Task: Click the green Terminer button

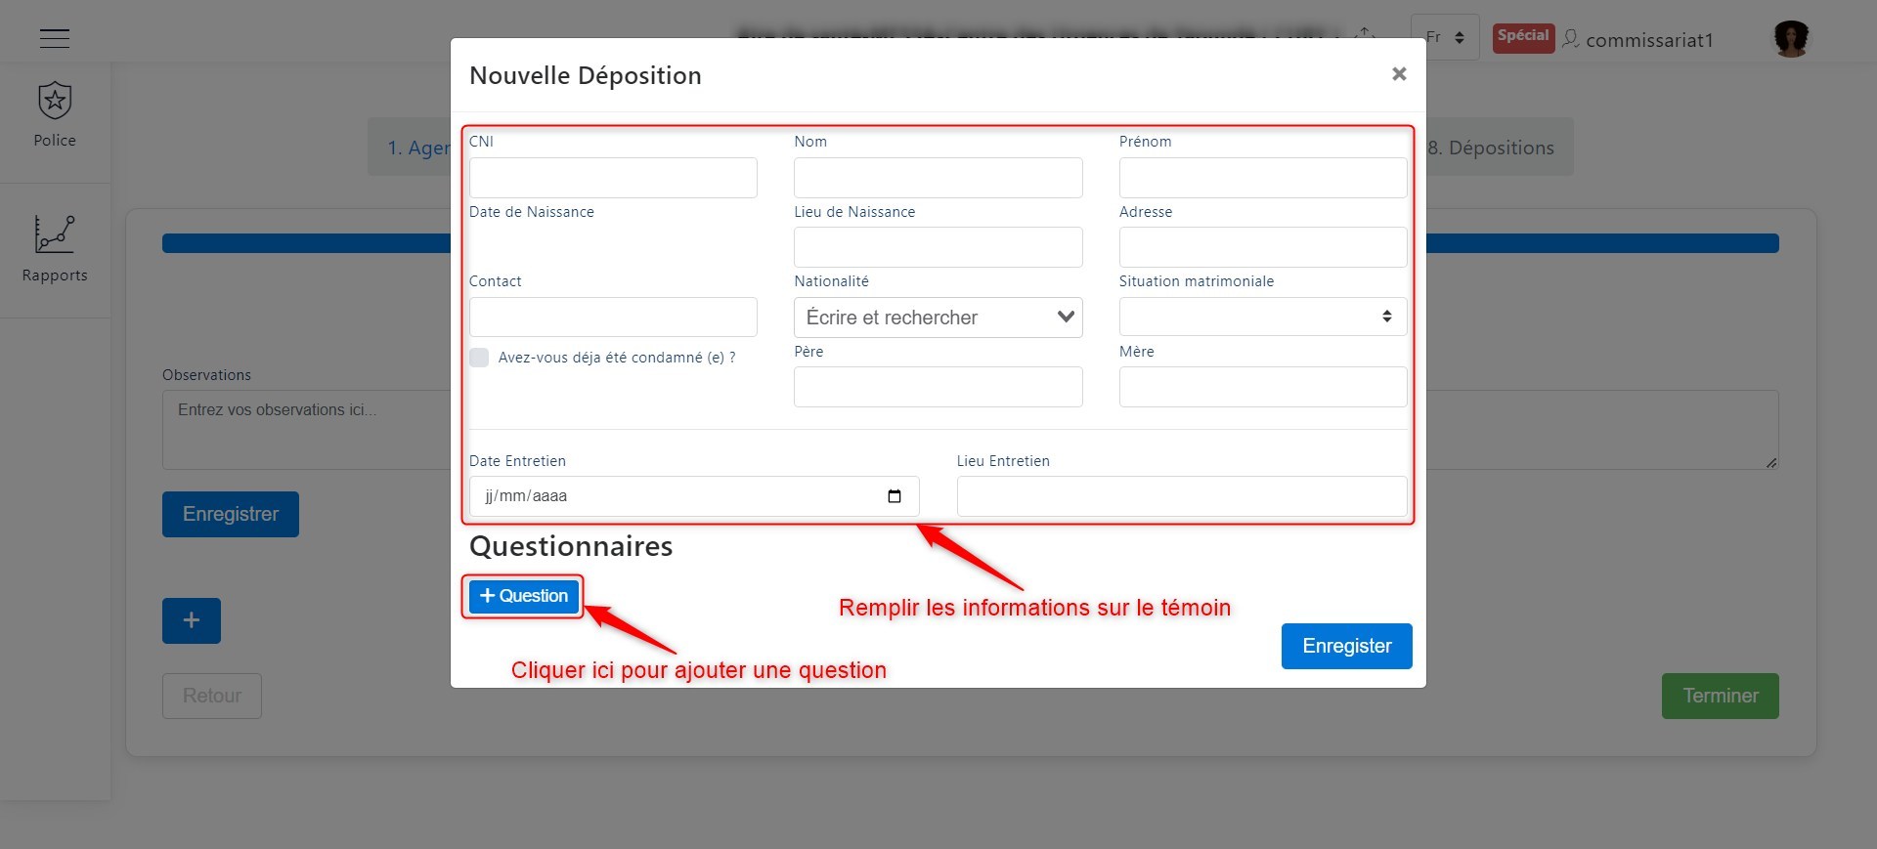Action: click(1720, 696)
